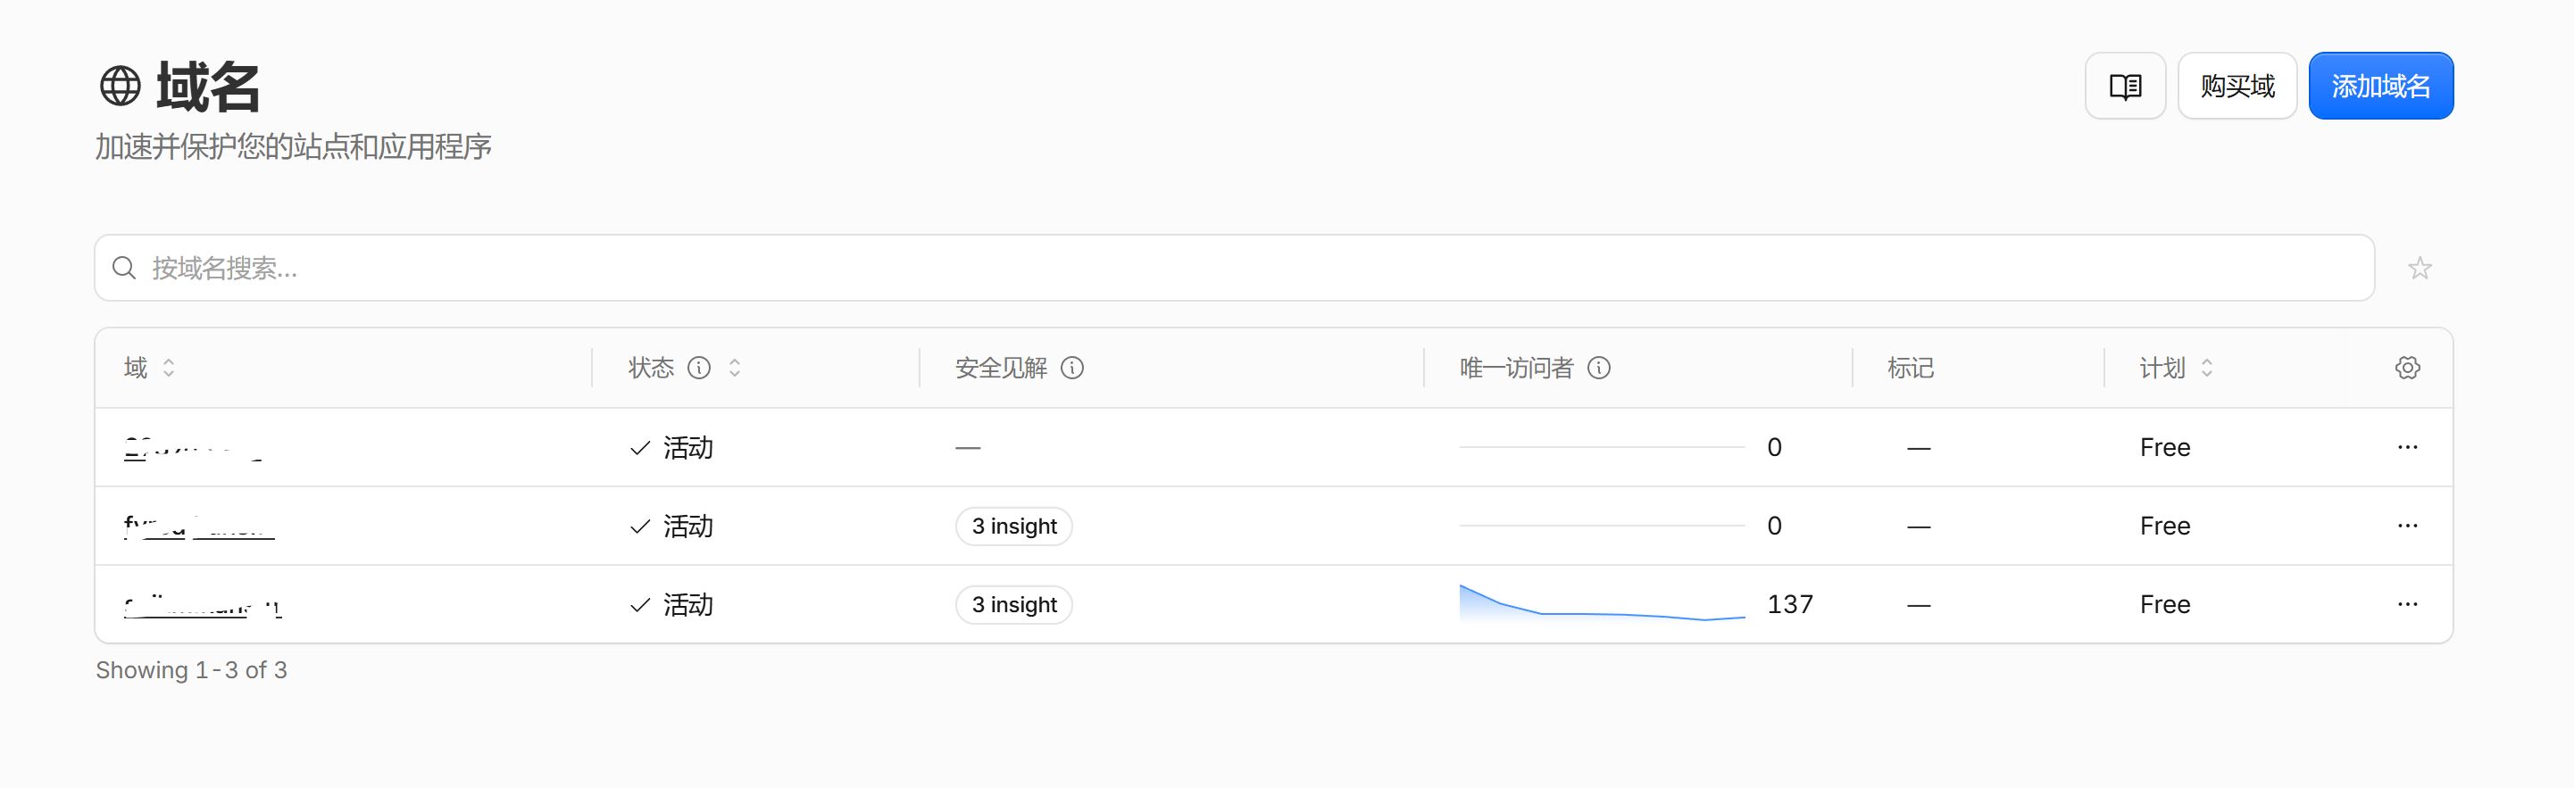Open the 3 insight badge in the 0-visitor row
2574x788 pixels.
point(1013,526)
